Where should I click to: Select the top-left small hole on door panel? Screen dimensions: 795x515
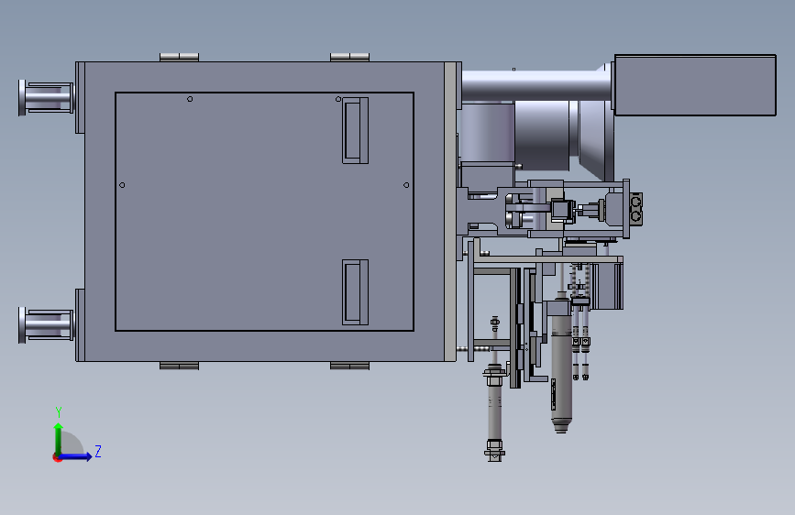[x=190, y=99]
